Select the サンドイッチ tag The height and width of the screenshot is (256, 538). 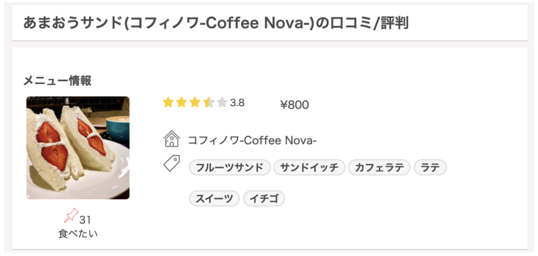[309, 167]
